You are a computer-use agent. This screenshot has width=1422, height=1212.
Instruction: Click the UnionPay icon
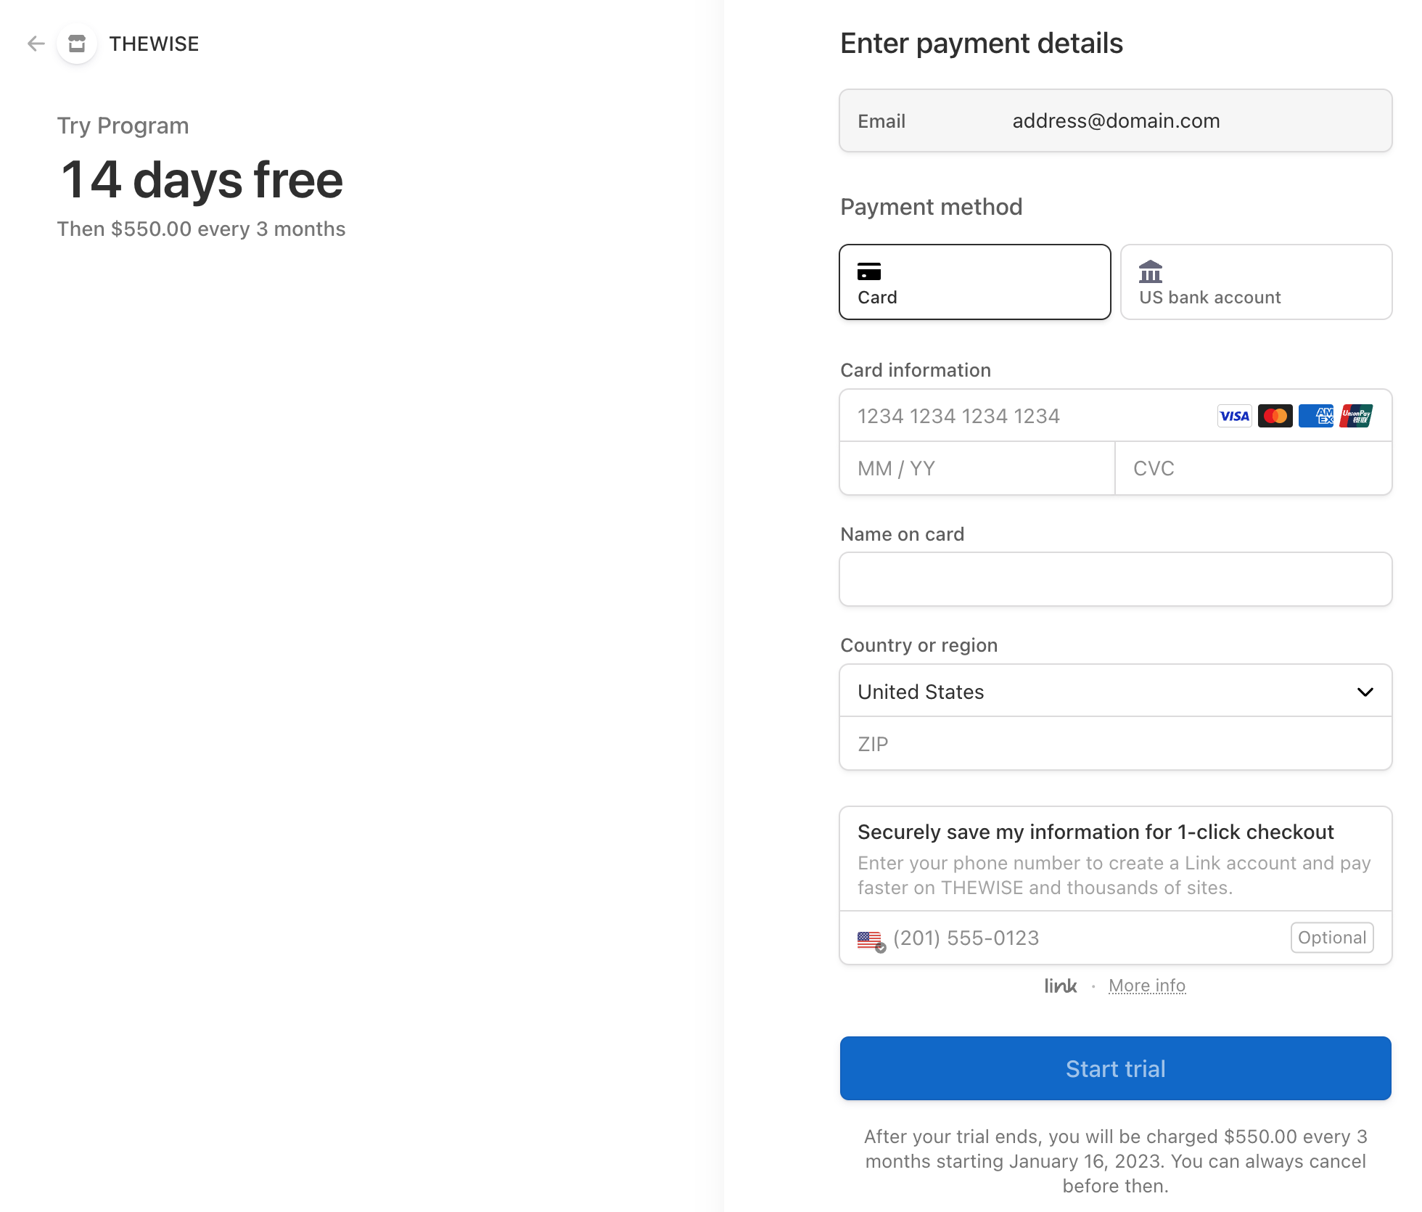coord(1356,415)
